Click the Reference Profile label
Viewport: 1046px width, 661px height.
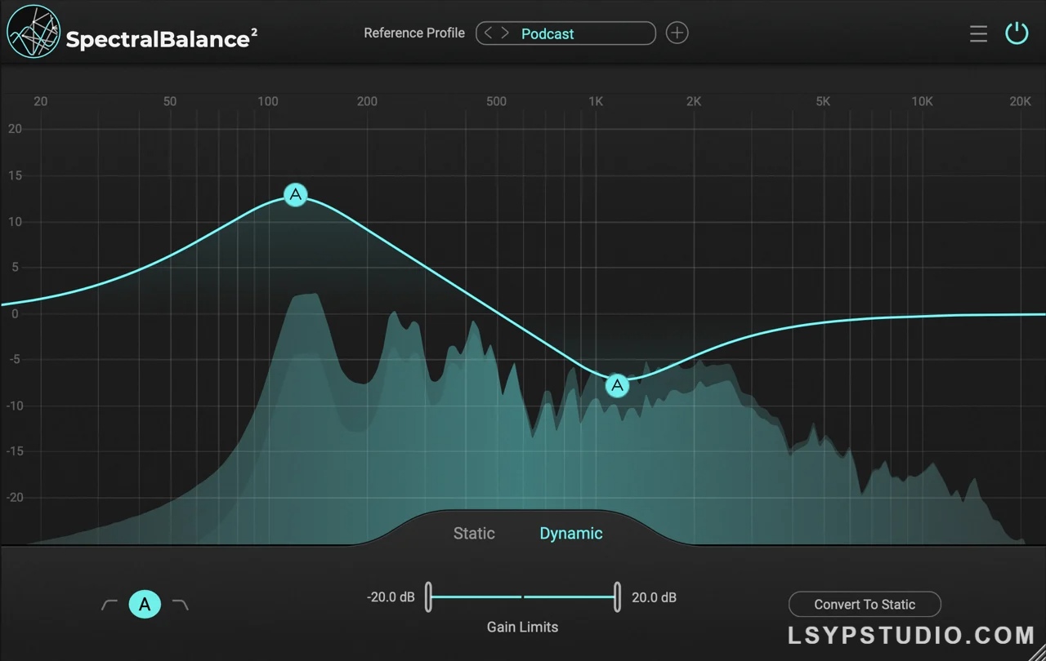pos(414,33)
